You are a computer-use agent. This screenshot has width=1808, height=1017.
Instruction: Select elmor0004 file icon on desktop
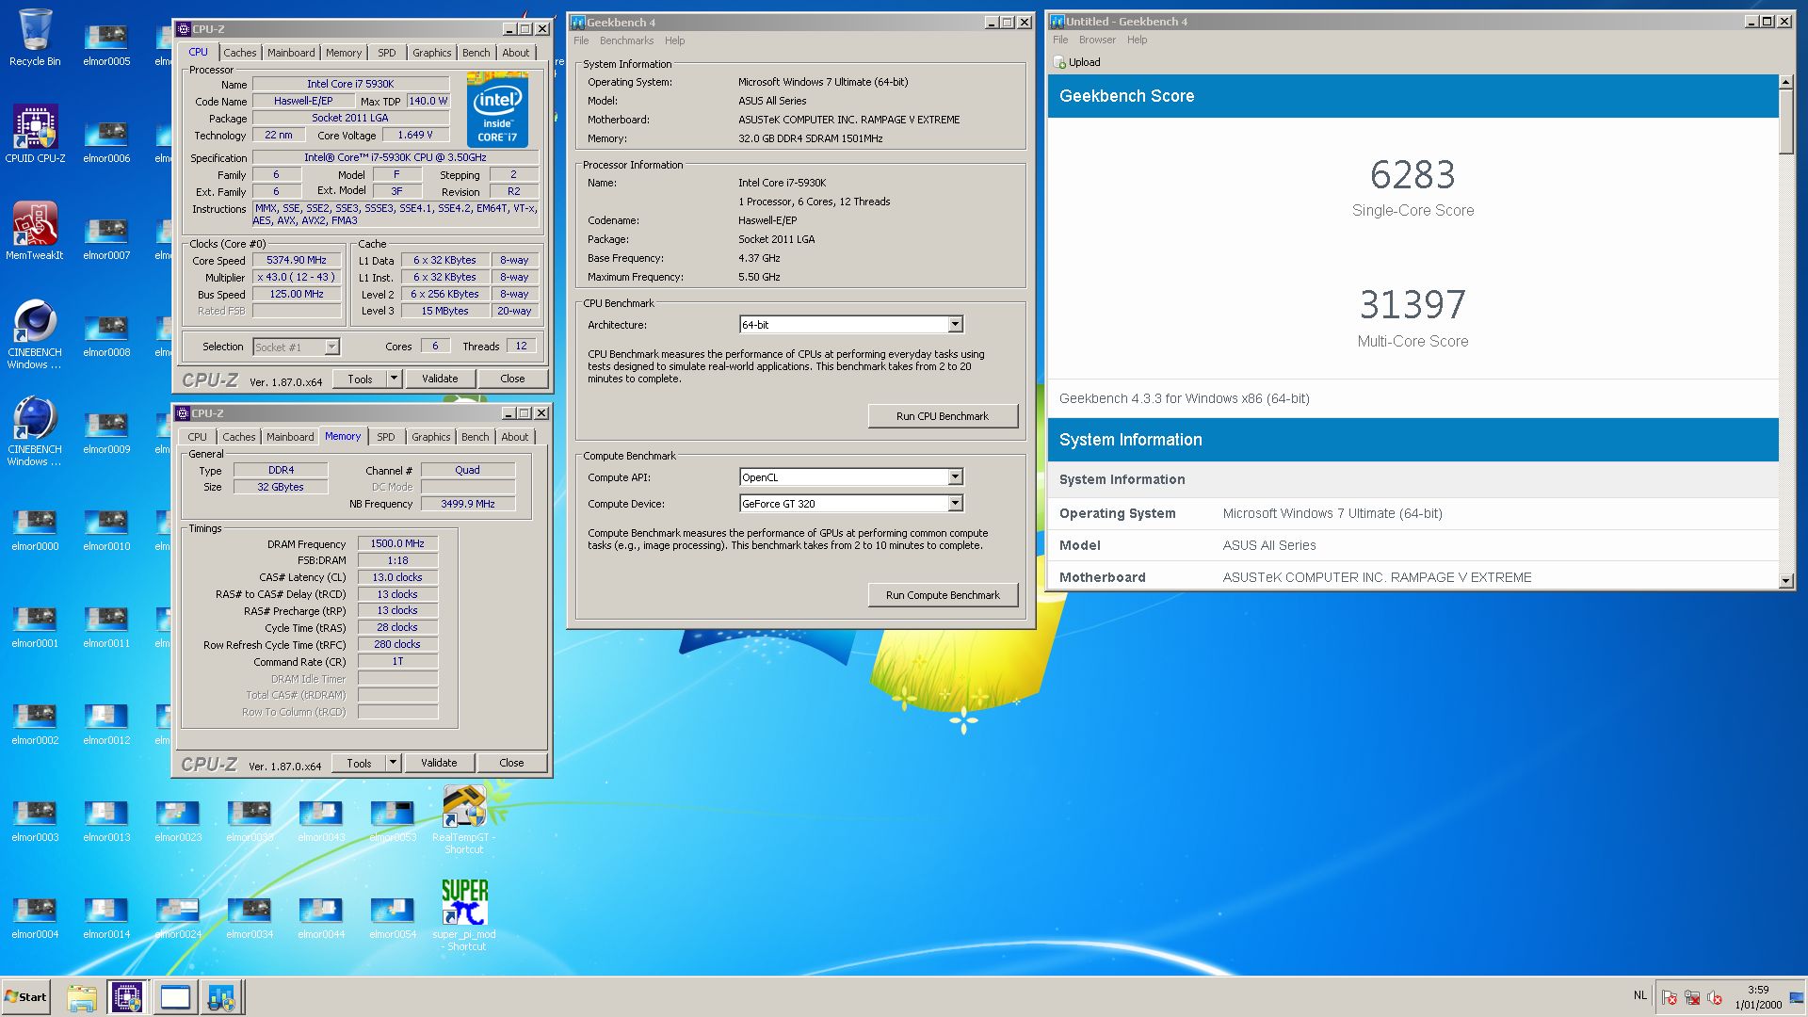35,918
